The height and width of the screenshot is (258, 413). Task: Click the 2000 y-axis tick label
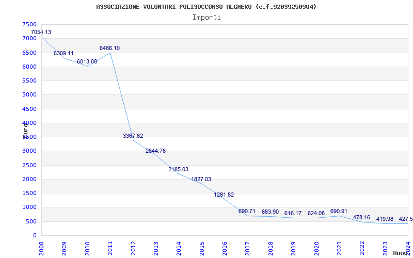[29, 179]
